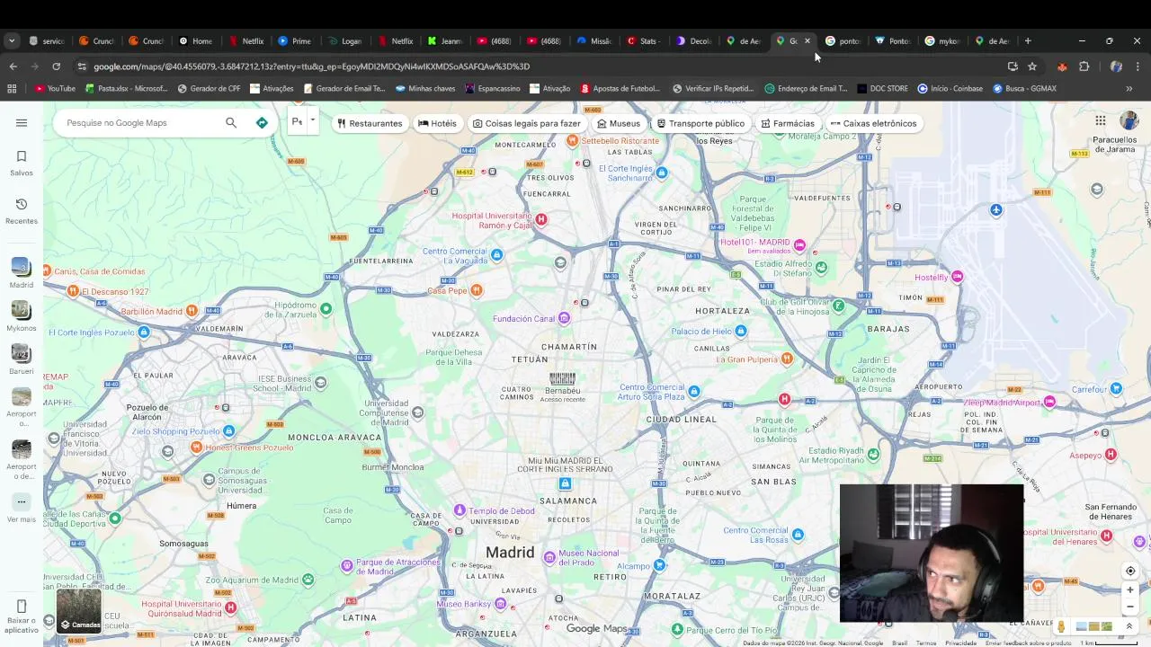Viewport: 1151px width, 647px height.
Task: Show more bookmarks with the chevron
Action: [x=1129, y=88]
